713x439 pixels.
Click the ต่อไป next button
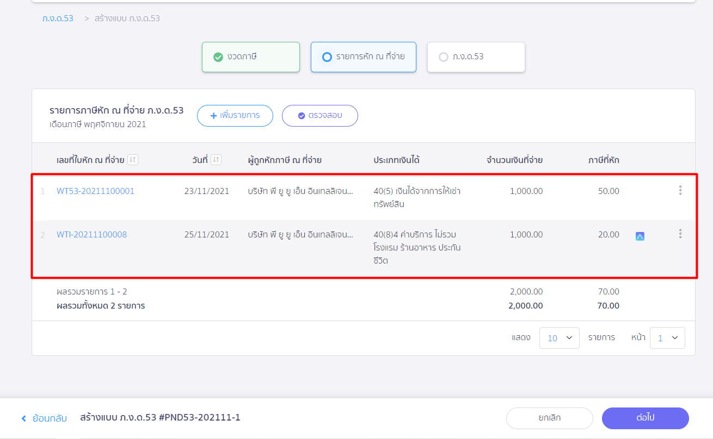coord(645,418)
